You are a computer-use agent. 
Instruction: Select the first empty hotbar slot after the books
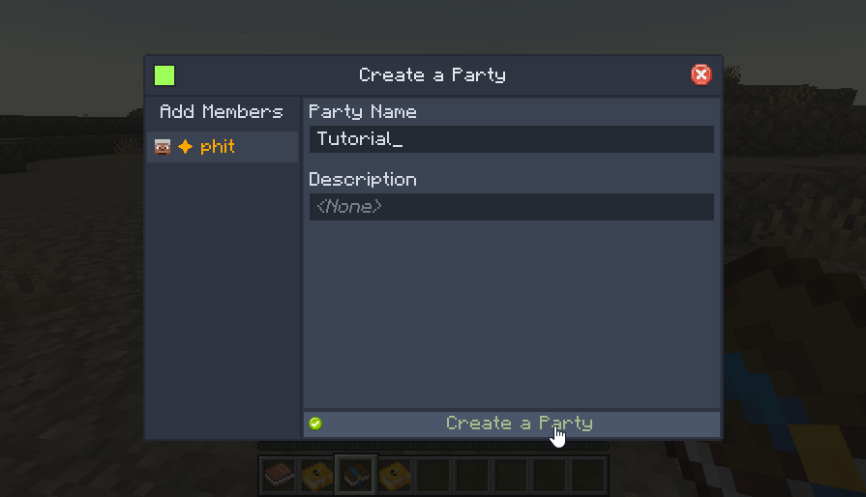pyautogui.click(x=433, y=475)
